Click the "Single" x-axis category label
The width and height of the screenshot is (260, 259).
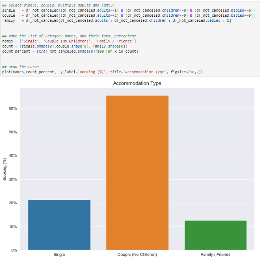click(x=59, y=255)
